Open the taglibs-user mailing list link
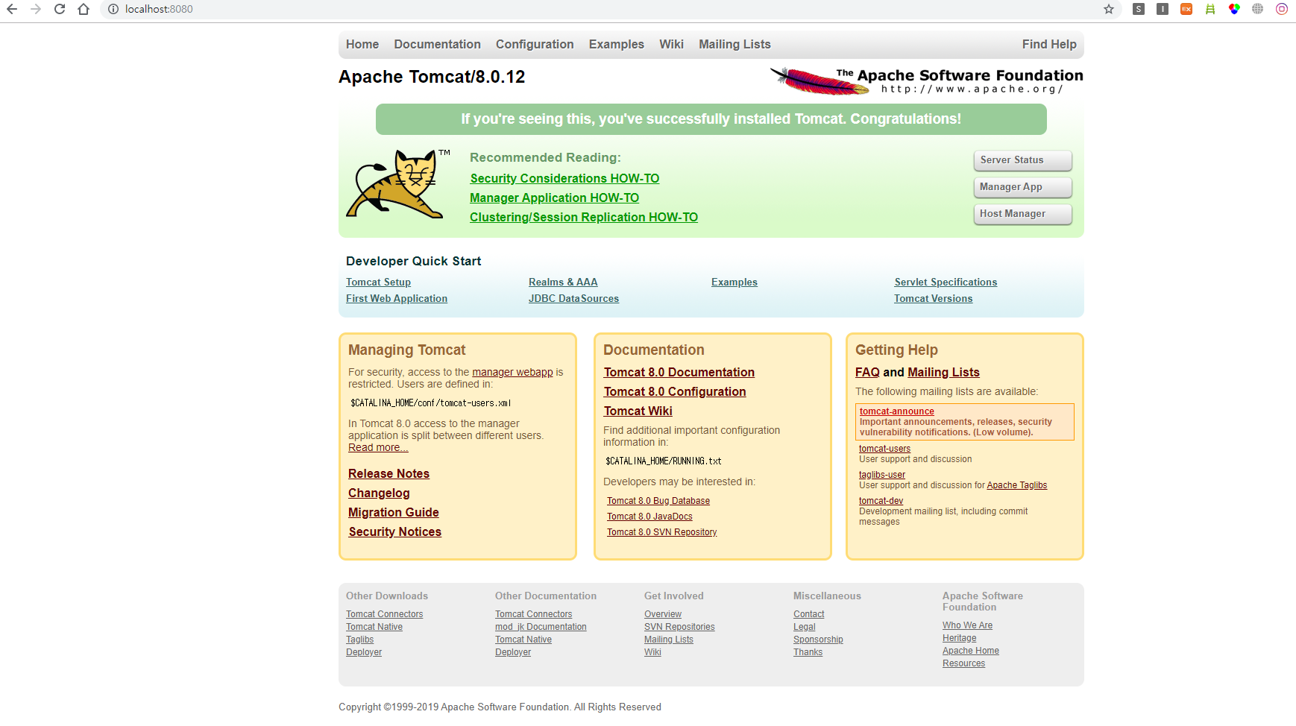The height and width of the screenshot is (726, 1296). [x=882, y=475]
